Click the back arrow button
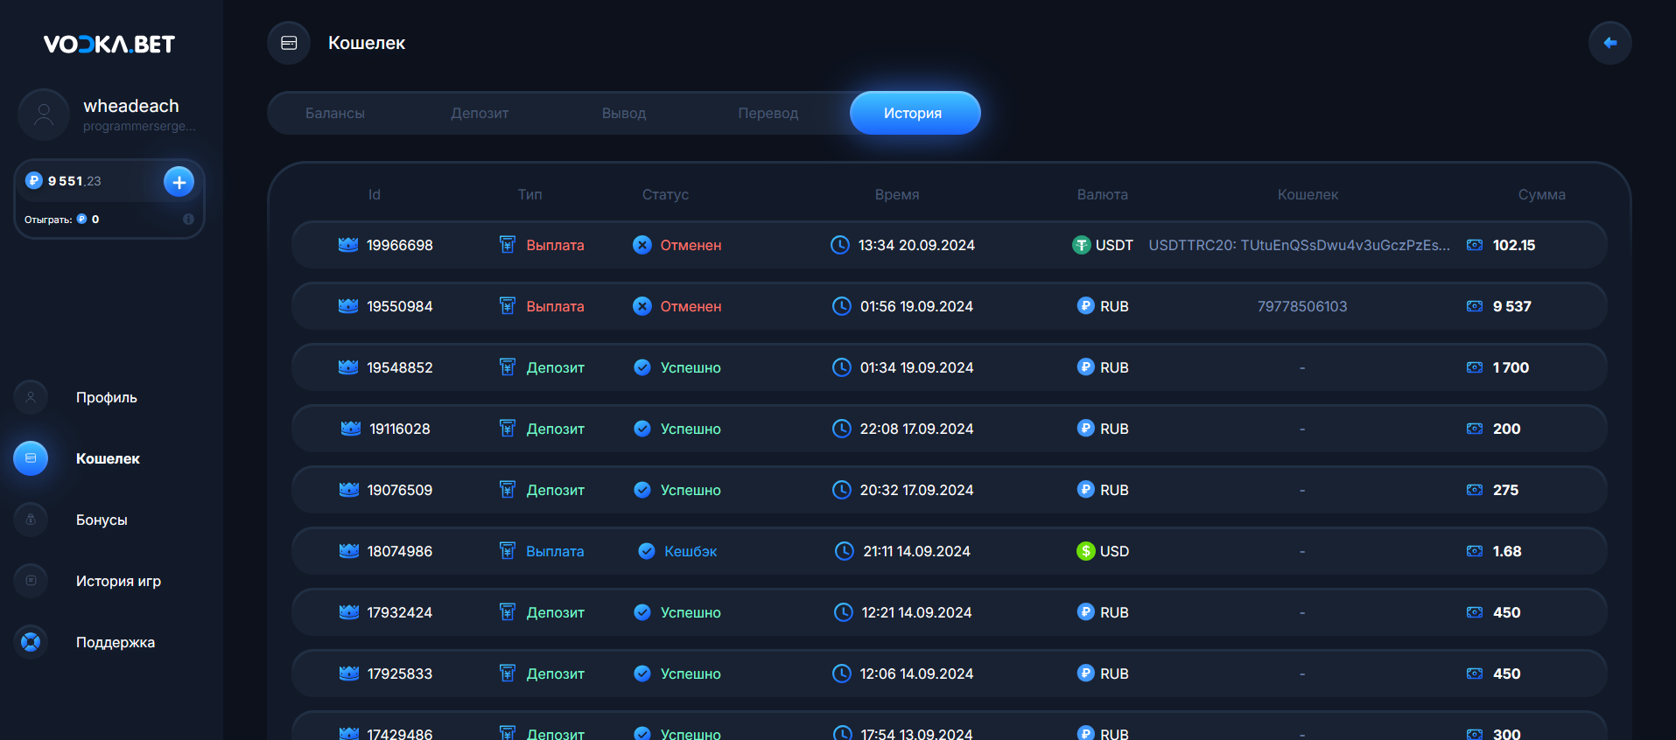 pos(1609,43)
